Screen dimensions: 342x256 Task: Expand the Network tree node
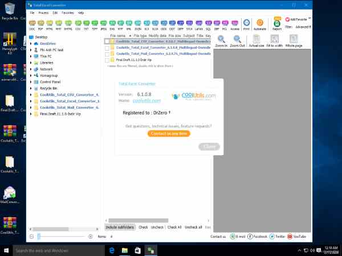[31, 69]
